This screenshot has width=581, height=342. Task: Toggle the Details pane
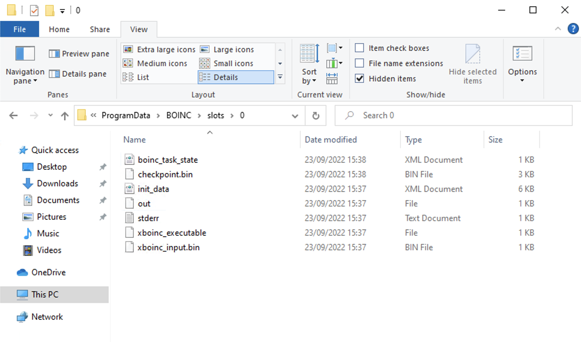tap(78, 74)
